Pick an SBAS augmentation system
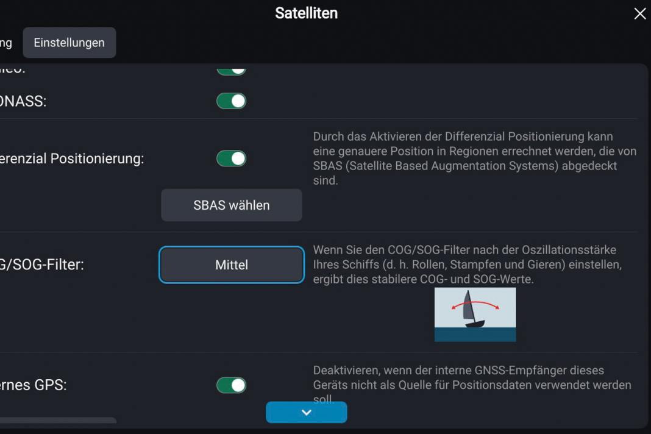Viewport: 651px width, 434px height. [231, 205]
